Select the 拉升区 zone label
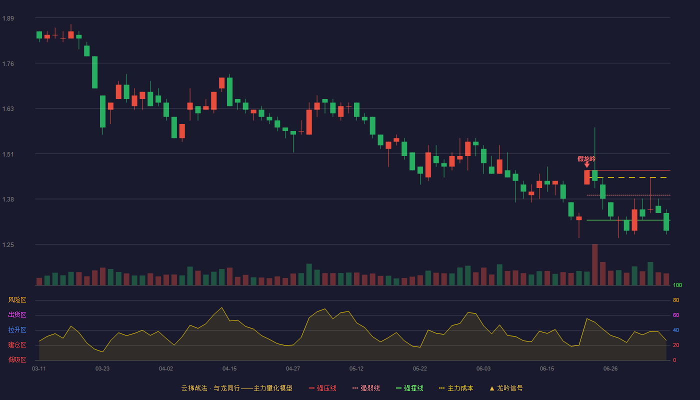Viewport: 700px width, 400px height. click(x=17, y=330)
